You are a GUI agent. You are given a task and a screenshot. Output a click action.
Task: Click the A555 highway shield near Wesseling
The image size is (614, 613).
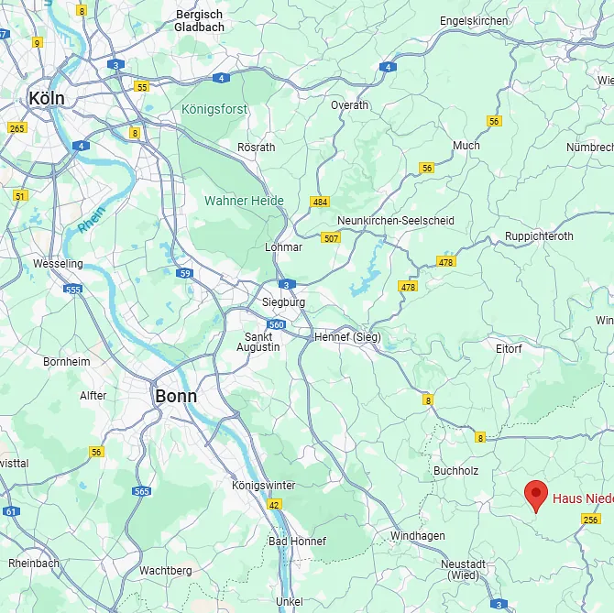(x=72, y=290)
